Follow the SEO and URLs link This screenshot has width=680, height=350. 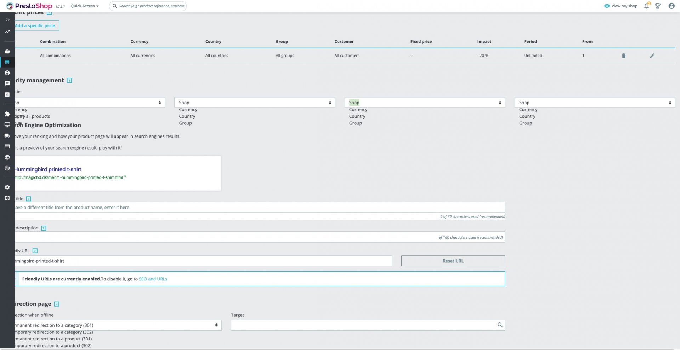153,279
